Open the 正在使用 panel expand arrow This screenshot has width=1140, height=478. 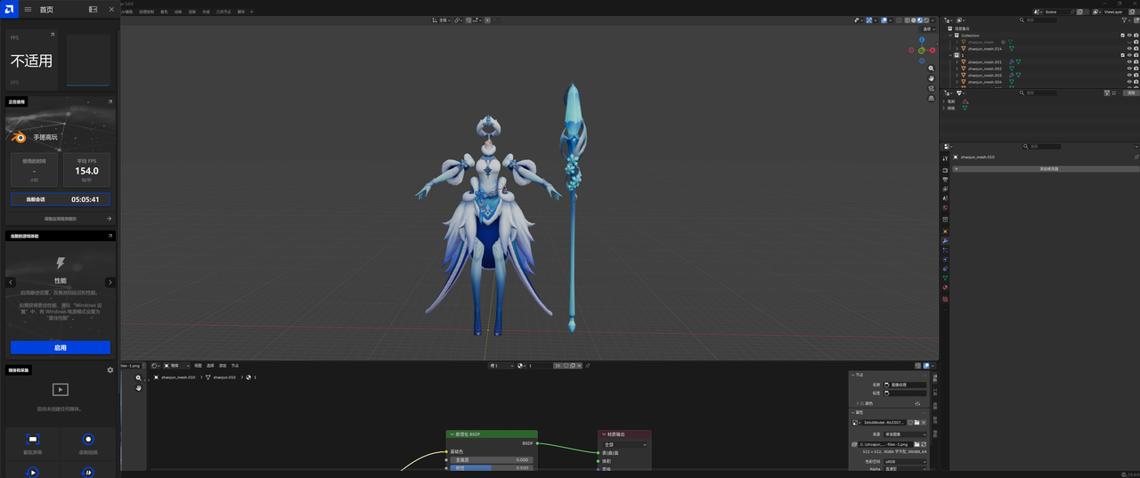tap(110, 101)
